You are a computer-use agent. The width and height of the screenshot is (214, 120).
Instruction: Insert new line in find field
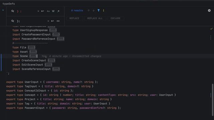(x=42, y=11)
